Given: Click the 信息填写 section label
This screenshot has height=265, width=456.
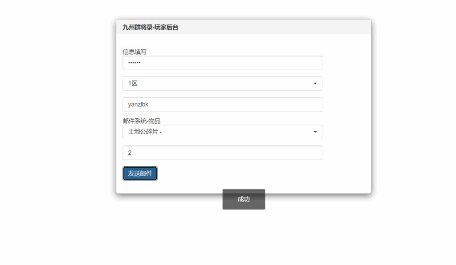Looking at the screenshot, I should tap(134, 51).
